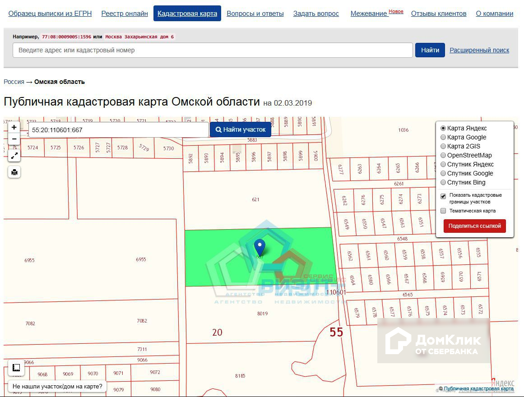Open Публичная кадастровая карта attribution link
This screenshot has width=524, height=397.
coord(478,388)
